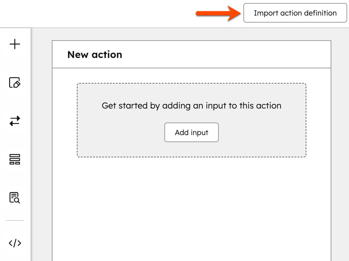Select the New action title text
The width and height of the screenshot is (349, 261).
tap(95, 55)
